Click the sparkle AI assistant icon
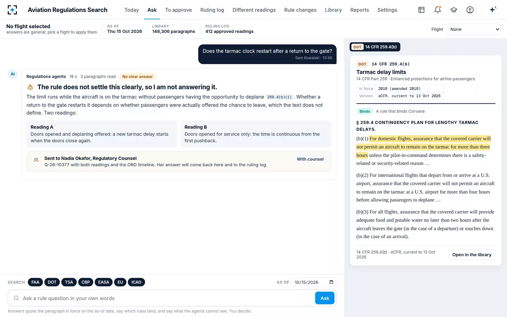 coord(493,10)
